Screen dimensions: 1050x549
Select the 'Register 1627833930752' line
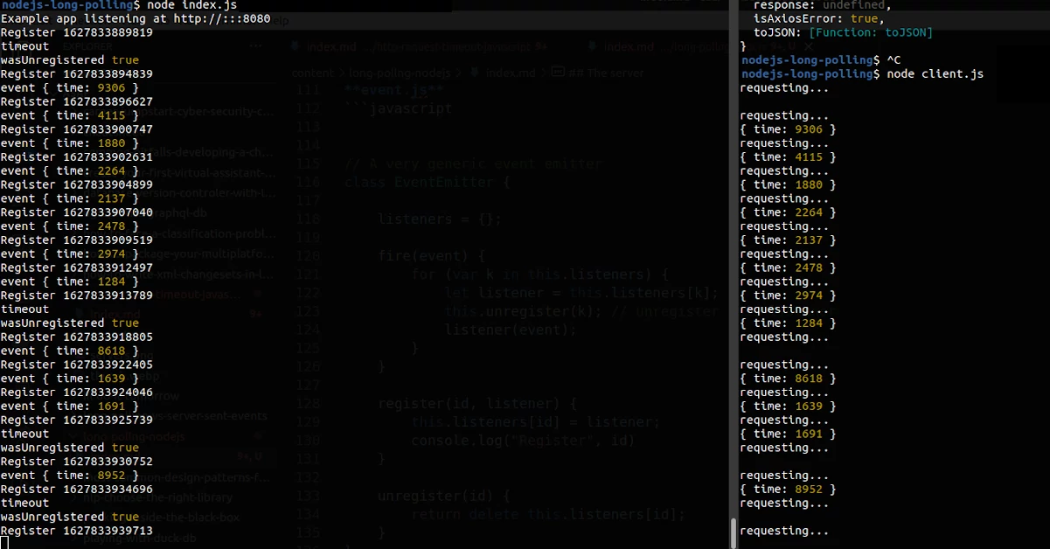77,462
